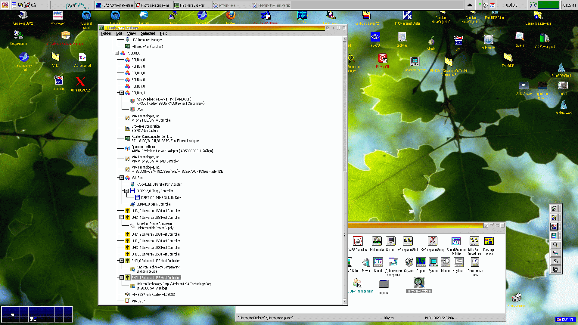This screenshot has height=325, width=578.
Task: Click the RU441 keyboard layout indicator
Action: pos(565,320)
